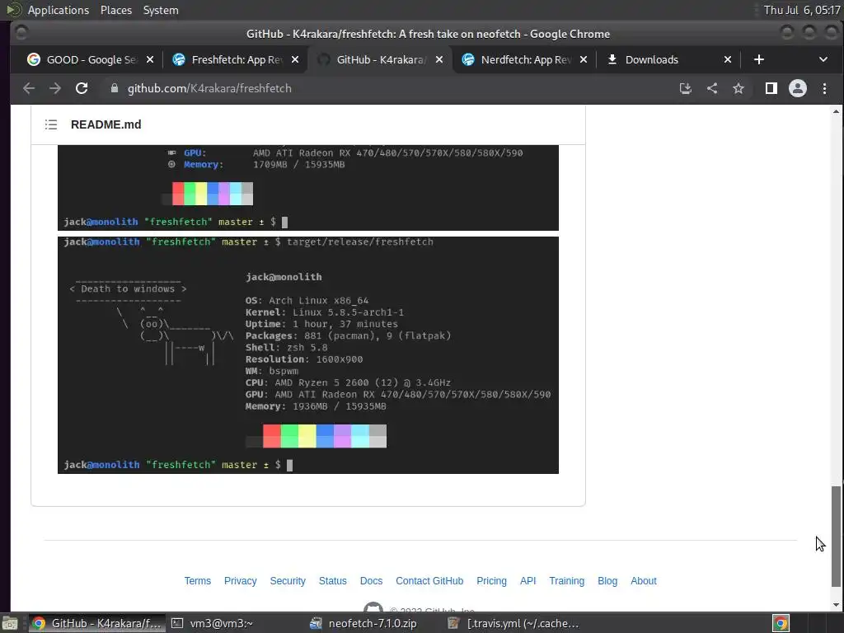
Task: Close the GitHub - K4rakara tab
Action: (x=439, y=59)
